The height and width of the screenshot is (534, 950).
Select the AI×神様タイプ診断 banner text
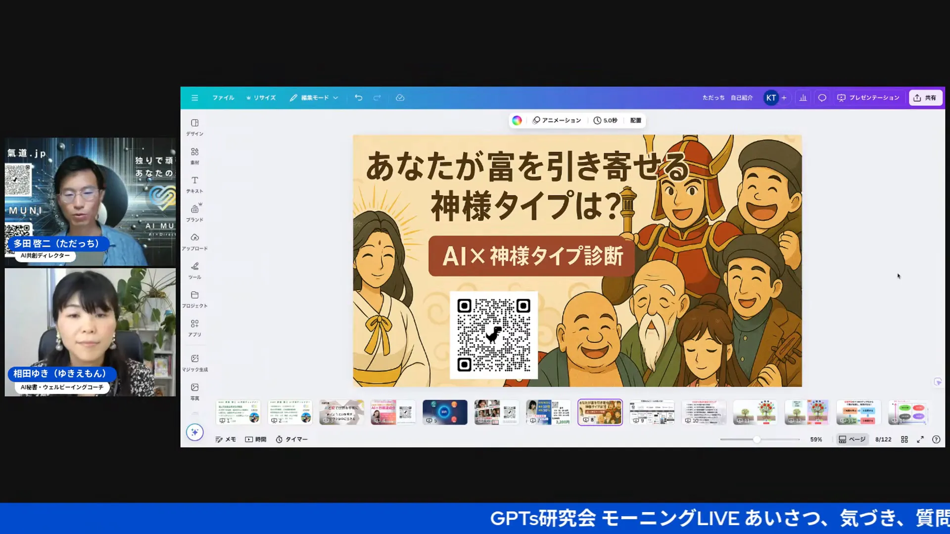[532, 256]
